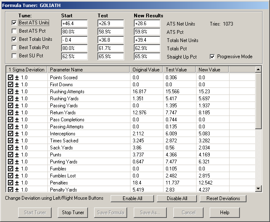Uncheck the Best Totals Units option
The width and height of the screenshot is (270, 222).
tap(14, 39)
